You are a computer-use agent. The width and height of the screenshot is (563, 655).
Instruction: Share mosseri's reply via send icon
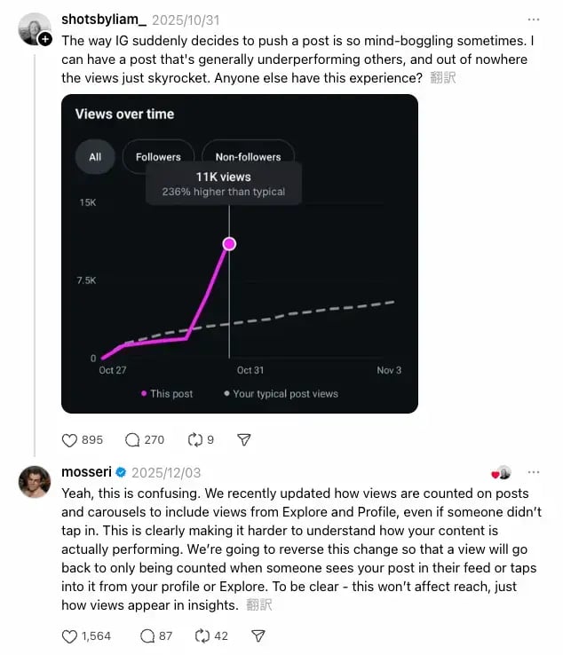(258, 635)
